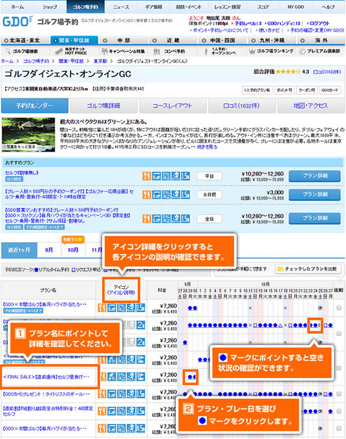The height and width of the screenshot is (439, 346).
Task: Click the crown icon for ゴルフ場ランキング
Action: (x=252, y=51)
